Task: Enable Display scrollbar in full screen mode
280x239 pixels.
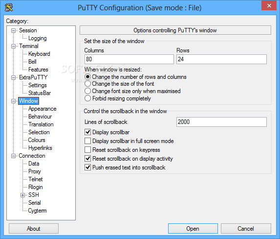Action: point(87,141)
